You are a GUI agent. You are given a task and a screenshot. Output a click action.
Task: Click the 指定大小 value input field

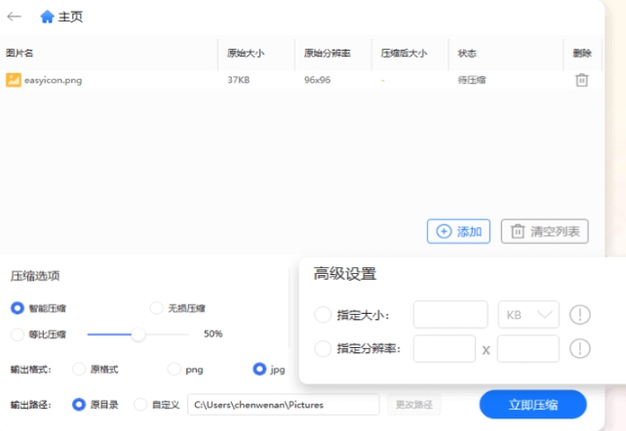[450, 315]
